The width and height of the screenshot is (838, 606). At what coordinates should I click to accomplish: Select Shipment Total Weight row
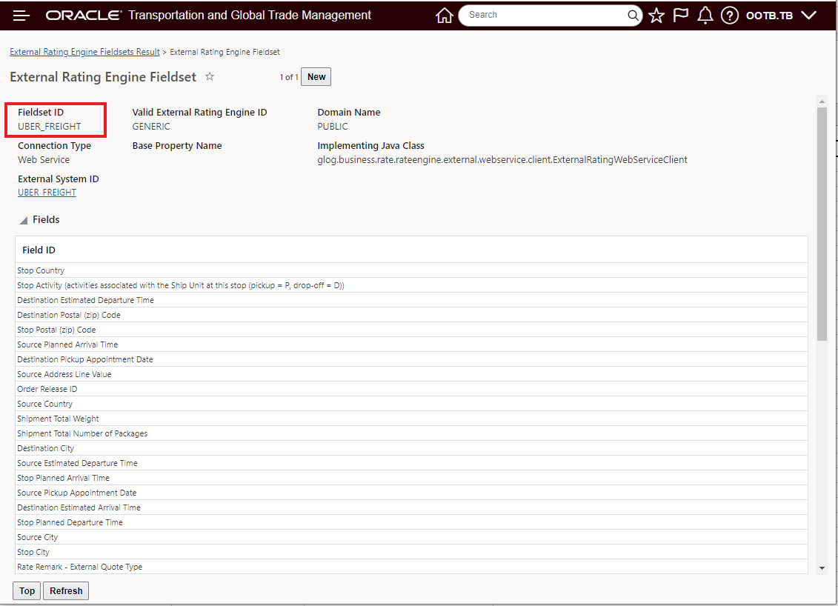click(x=411, y=419)
